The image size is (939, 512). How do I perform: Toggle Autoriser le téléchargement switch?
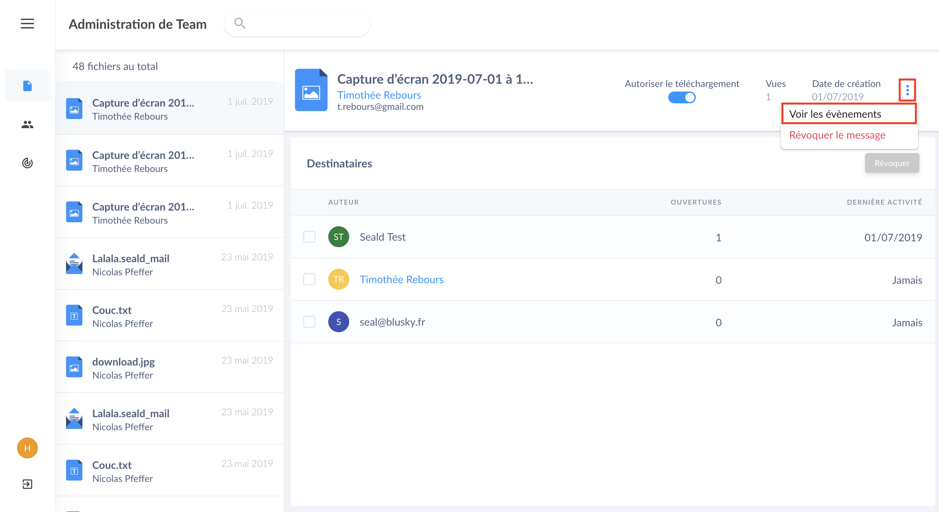[x=682, y=97]
